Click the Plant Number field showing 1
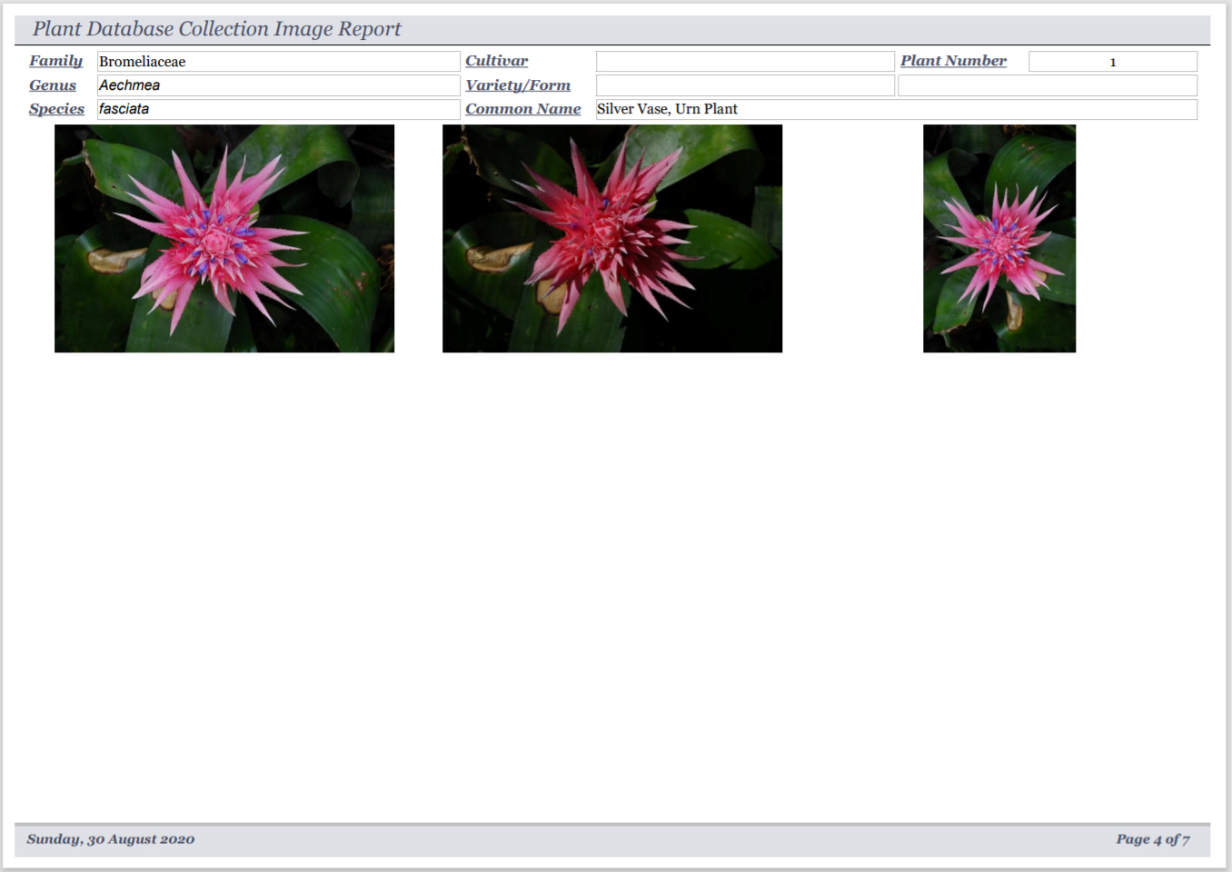 pos(1113,61)
